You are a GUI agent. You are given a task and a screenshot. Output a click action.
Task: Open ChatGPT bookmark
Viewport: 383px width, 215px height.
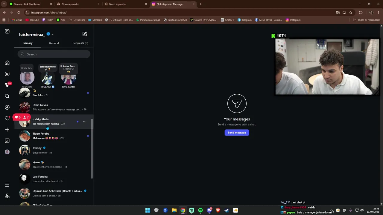(x=227, y=20)
